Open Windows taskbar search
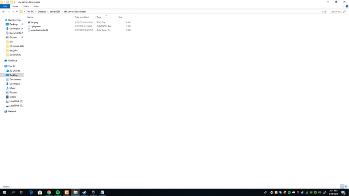The image size is (349, 196). pos(13,192)
